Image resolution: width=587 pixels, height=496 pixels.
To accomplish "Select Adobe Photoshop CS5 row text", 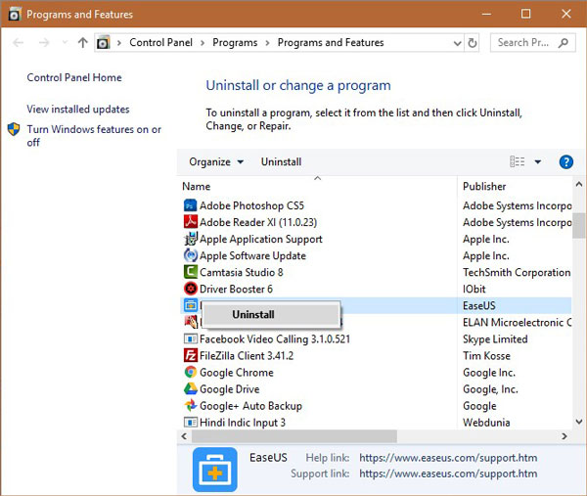I will point(251,205).
